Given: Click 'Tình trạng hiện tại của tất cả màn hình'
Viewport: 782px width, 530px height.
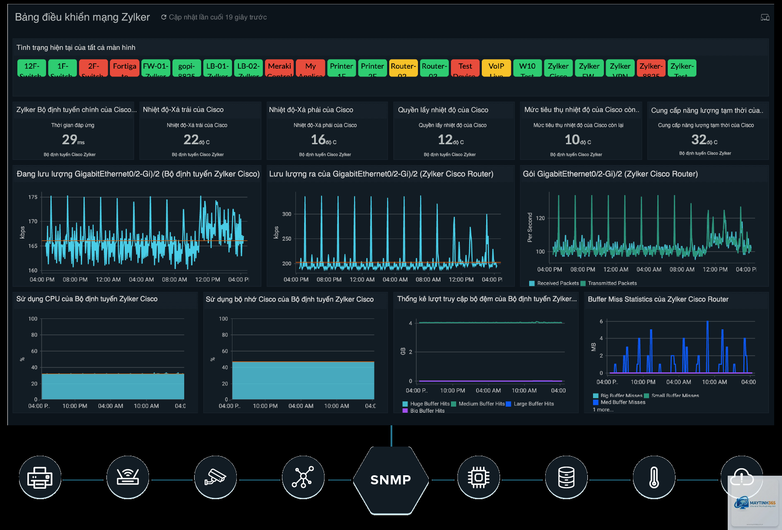Looking at the screenshot, I should point(76,47).
